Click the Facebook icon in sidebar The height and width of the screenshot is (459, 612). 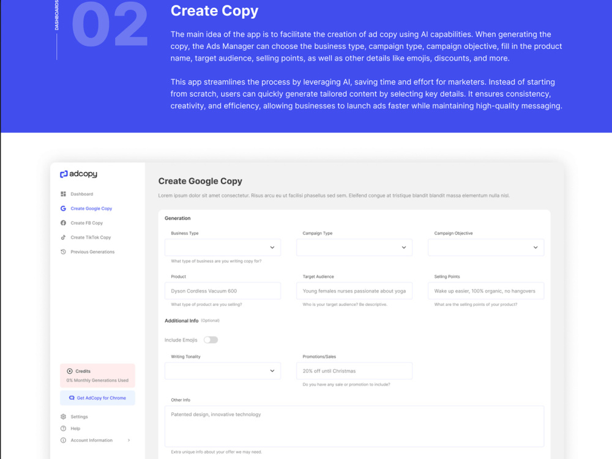63,223
